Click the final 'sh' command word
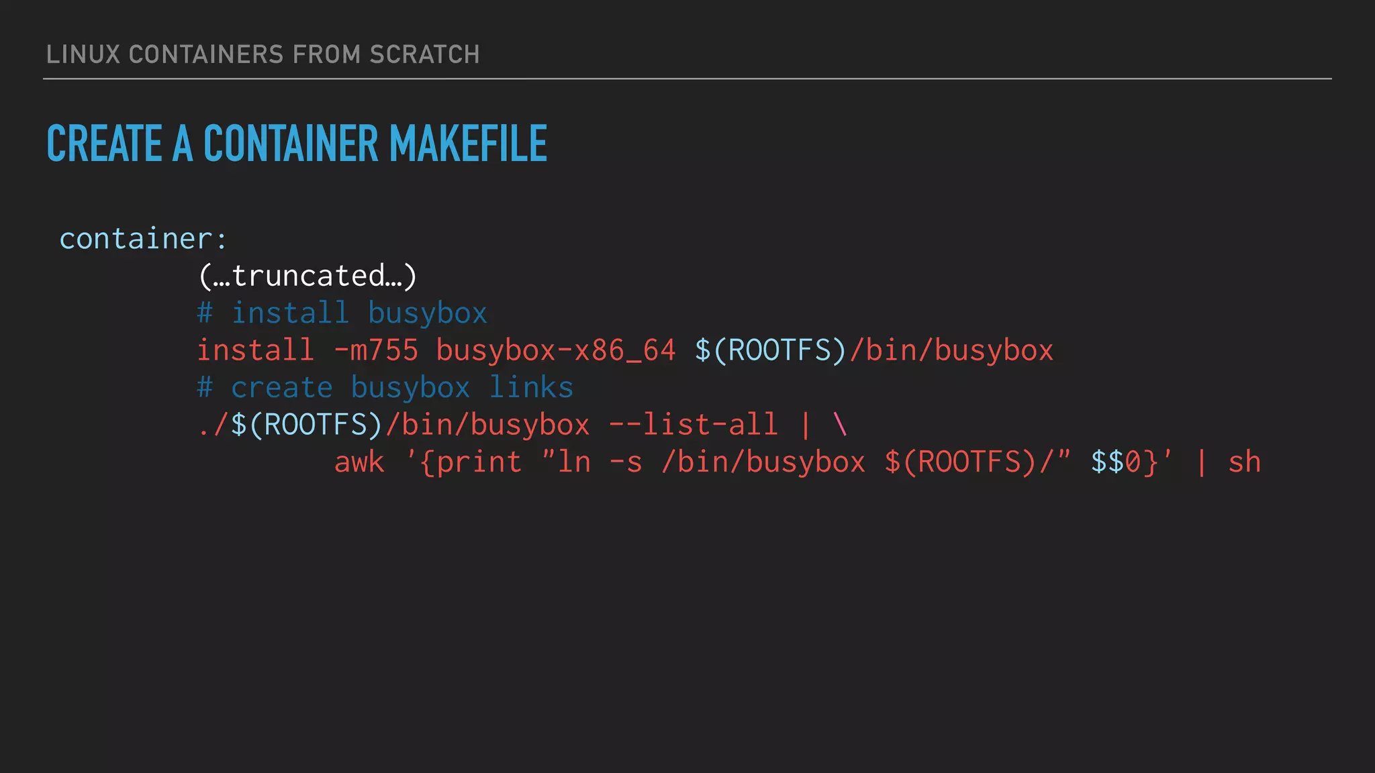This screenshot has width=1375, height=773. (1244, 462)
